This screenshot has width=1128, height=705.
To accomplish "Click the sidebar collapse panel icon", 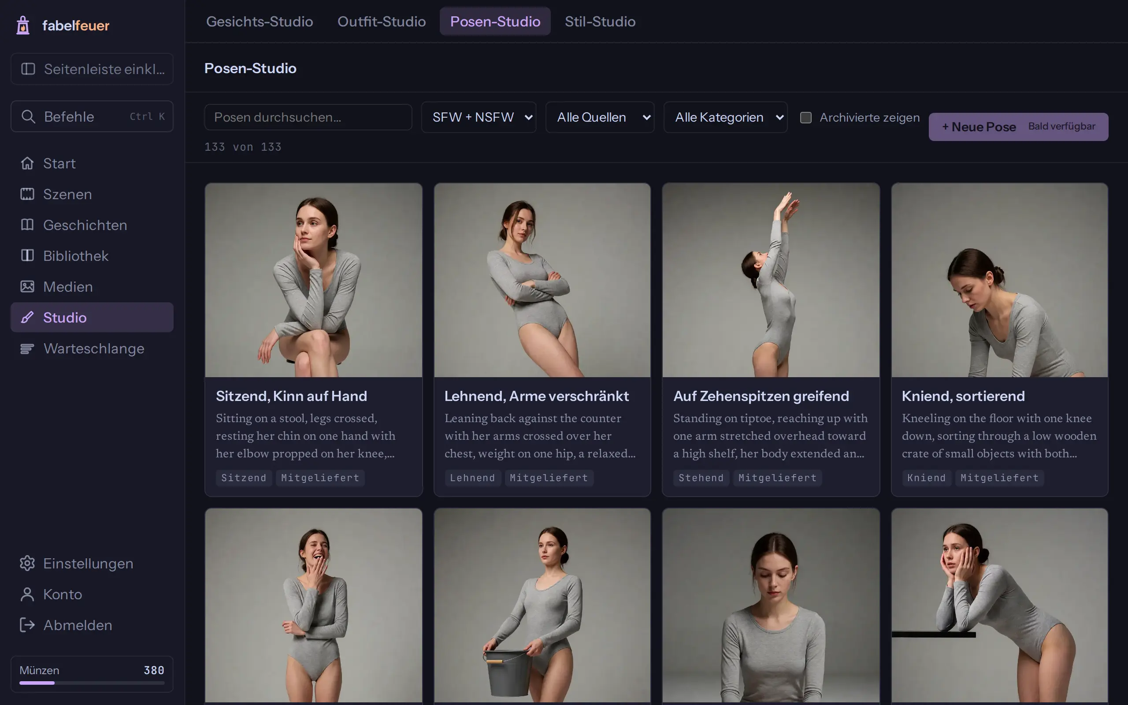I will tap(28, 69).
